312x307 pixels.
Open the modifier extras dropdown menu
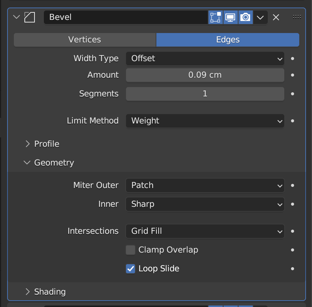(x=260, y=17)
